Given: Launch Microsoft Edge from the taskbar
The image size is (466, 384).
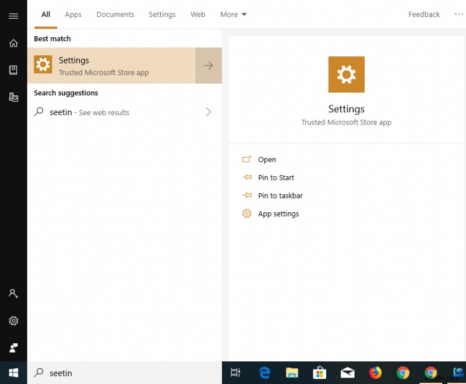Looking at the screenshot, I should (x=264, y=373).
